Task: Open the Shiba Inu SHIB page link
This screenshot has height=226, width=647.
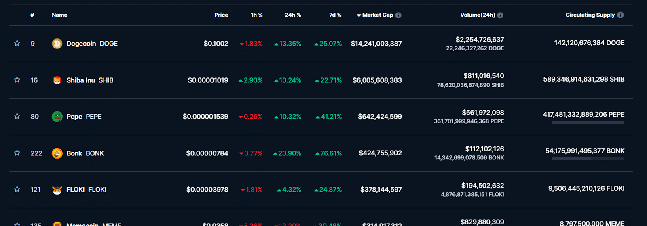Action: coord(90,80)
